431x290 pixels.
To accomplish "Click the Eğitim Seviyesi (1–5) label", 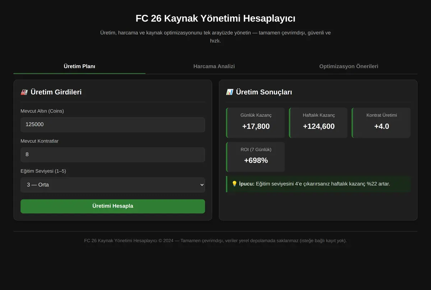I will pyautogui.click(x=43, y=171).
